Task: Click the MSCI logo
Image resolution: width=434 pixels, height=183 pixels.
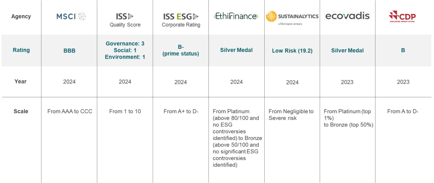Action: (71, 16)
